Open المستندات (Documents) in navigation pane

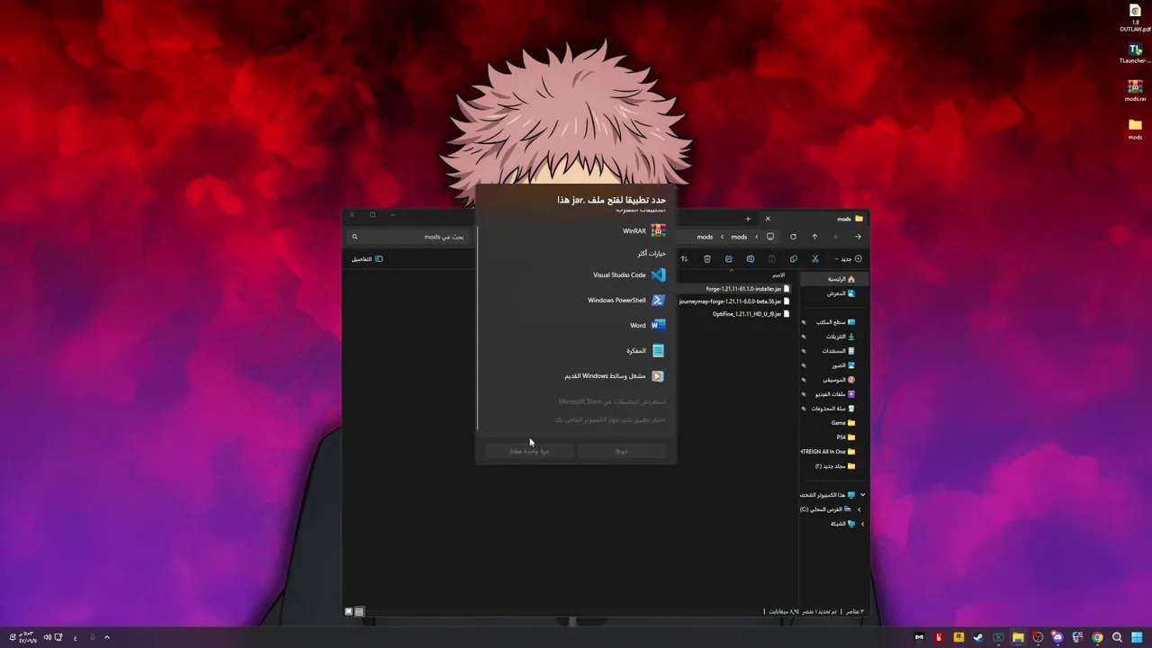[835, 351]
